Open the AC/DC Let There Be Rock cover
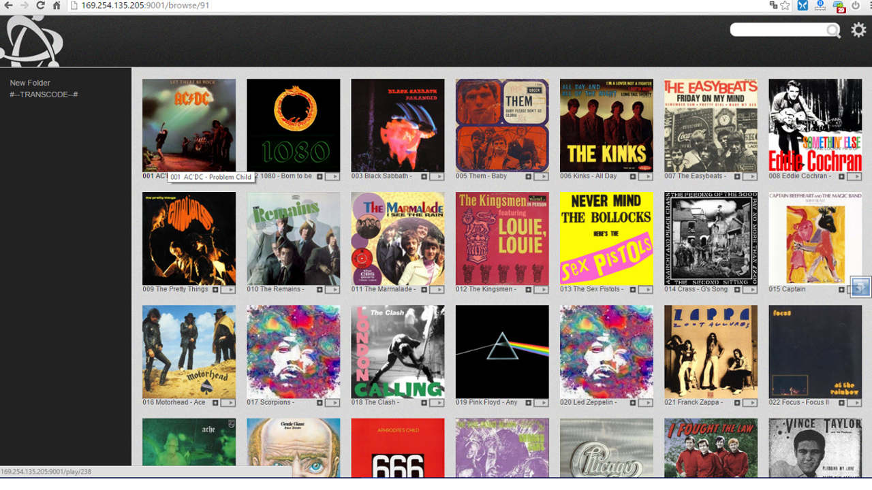 point(189,125)
